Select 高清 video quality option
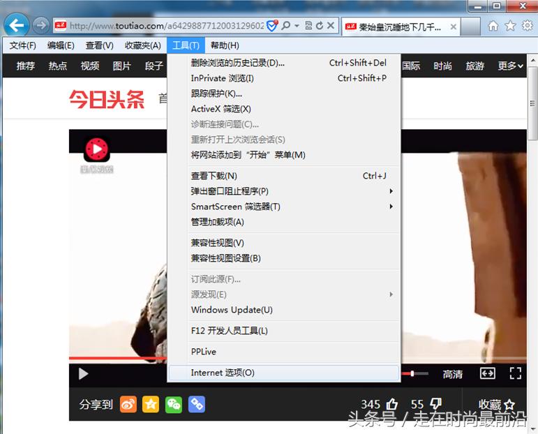 pos(453,374)
